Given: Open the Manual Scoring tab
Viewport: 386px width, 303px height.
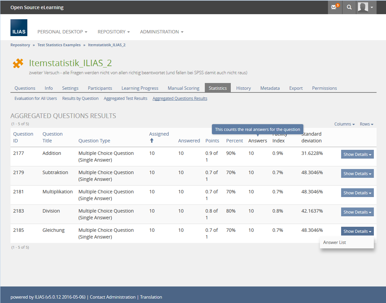Looking at the screenshot, I should [x=184, y=88].
